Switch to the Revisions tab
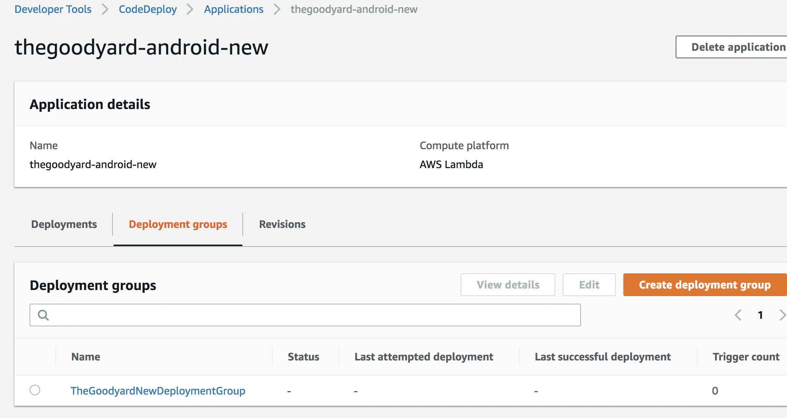Viewport: 787px width, 418px height. coord(282,224)
